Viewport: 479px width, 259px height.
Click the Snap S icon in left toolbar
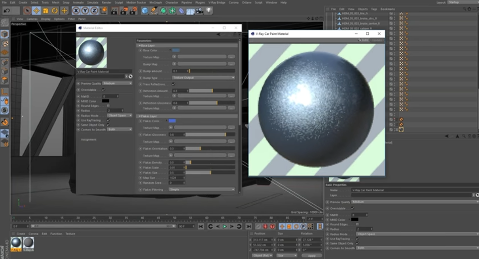coord(4,110)
